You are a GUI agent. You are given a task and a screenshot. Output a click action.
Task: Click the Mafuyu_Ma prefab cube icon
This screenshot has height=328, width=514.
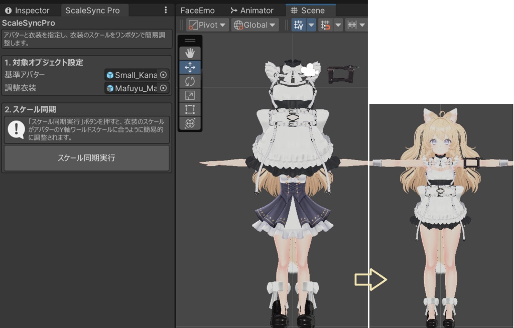tap(110, 88)
